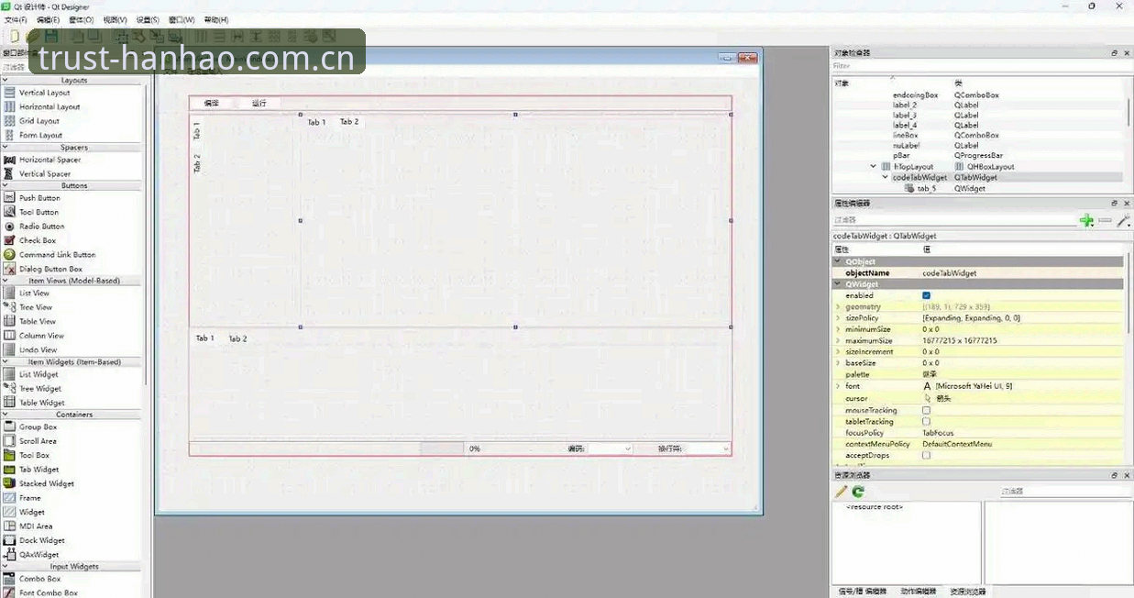Choose the Undo View widget icon
This screenshot has width=1134, height=598.
10,349
